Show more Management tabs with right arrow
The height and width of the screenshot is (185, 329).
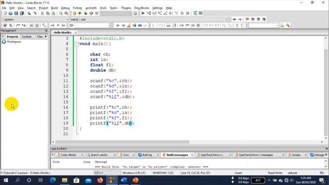pos(46,36)
